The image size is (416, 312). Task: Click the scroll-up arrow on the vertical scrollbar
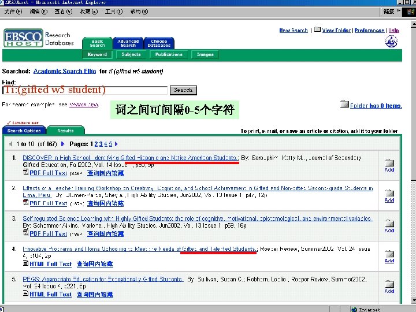(x=413, y=24)
